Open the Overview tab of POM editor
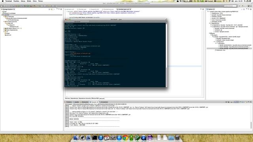Viewport: 253px width, 142px height. [68, 98]
